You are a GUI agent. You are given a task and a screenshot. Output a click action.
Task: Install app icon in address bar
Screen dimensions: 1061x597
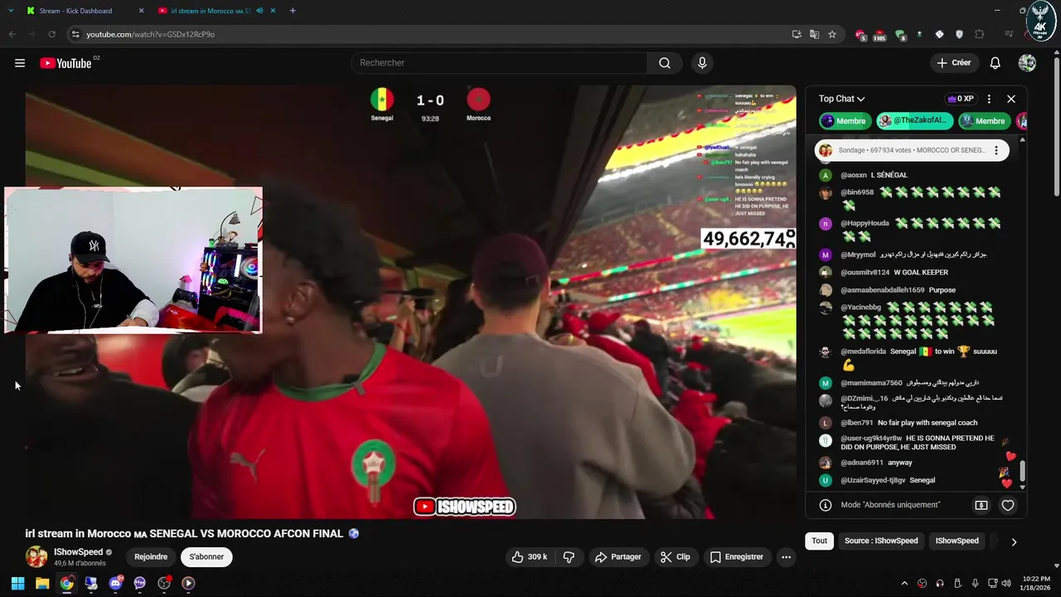coord(797,34)
